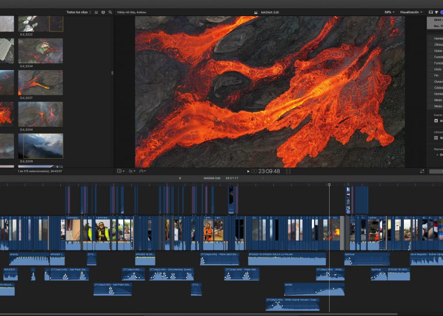
Task: Select the DJI_0249 clouds clip thumbnail
Action: click(41, 146)
